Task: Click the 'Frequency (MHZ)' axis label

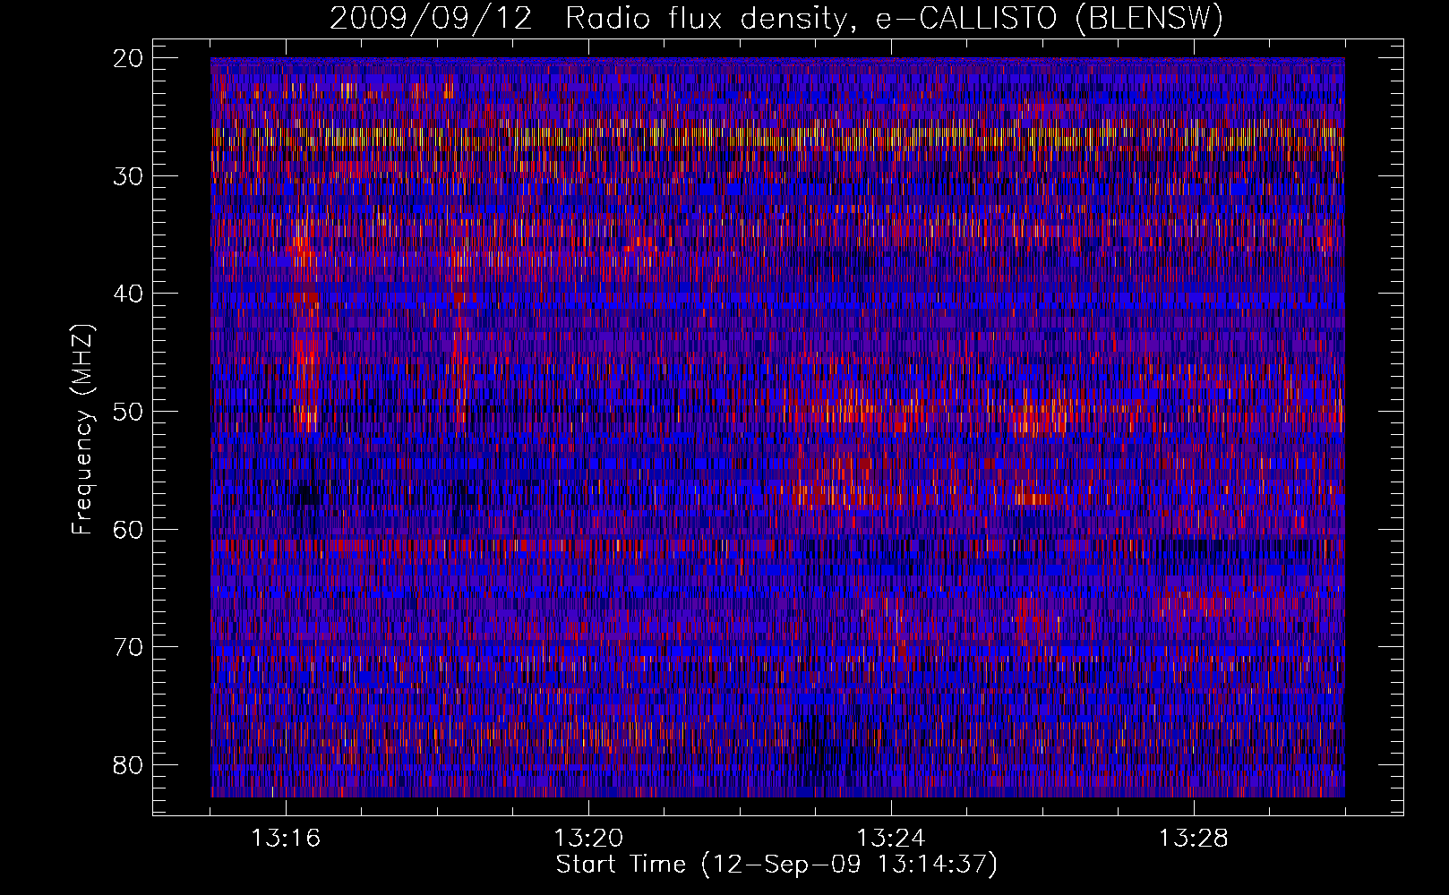Action: coord(82,430)
